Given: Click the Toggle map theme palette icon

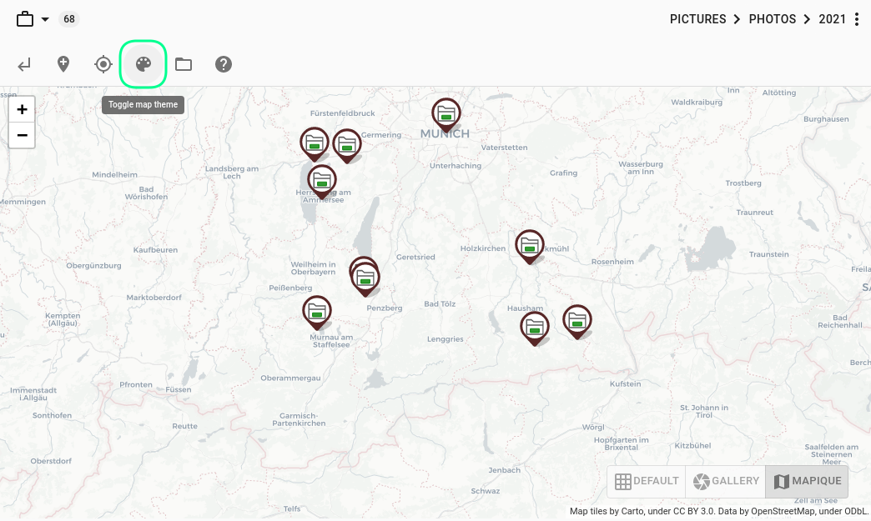Looking at the screenshot, I should click(x=143, y=63).
